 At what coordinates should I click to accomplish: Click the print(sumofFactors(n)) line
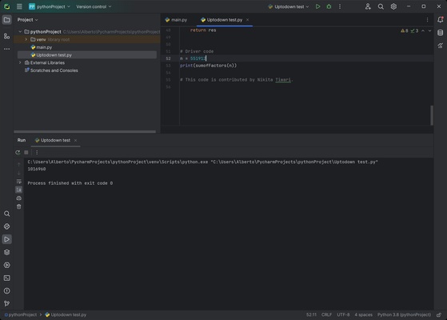tap(208, 66)
